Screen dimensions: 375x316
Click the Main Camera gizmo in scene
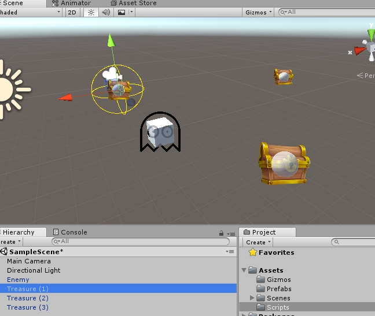click(x=112, y=73)
